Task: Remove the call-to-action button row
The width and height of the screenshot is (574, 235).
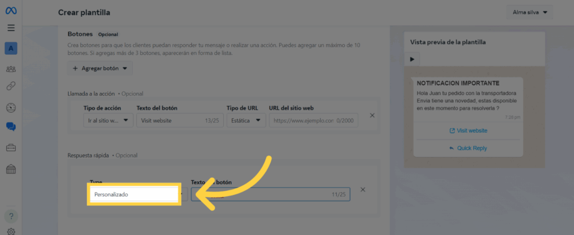Action: pos(371,115)
